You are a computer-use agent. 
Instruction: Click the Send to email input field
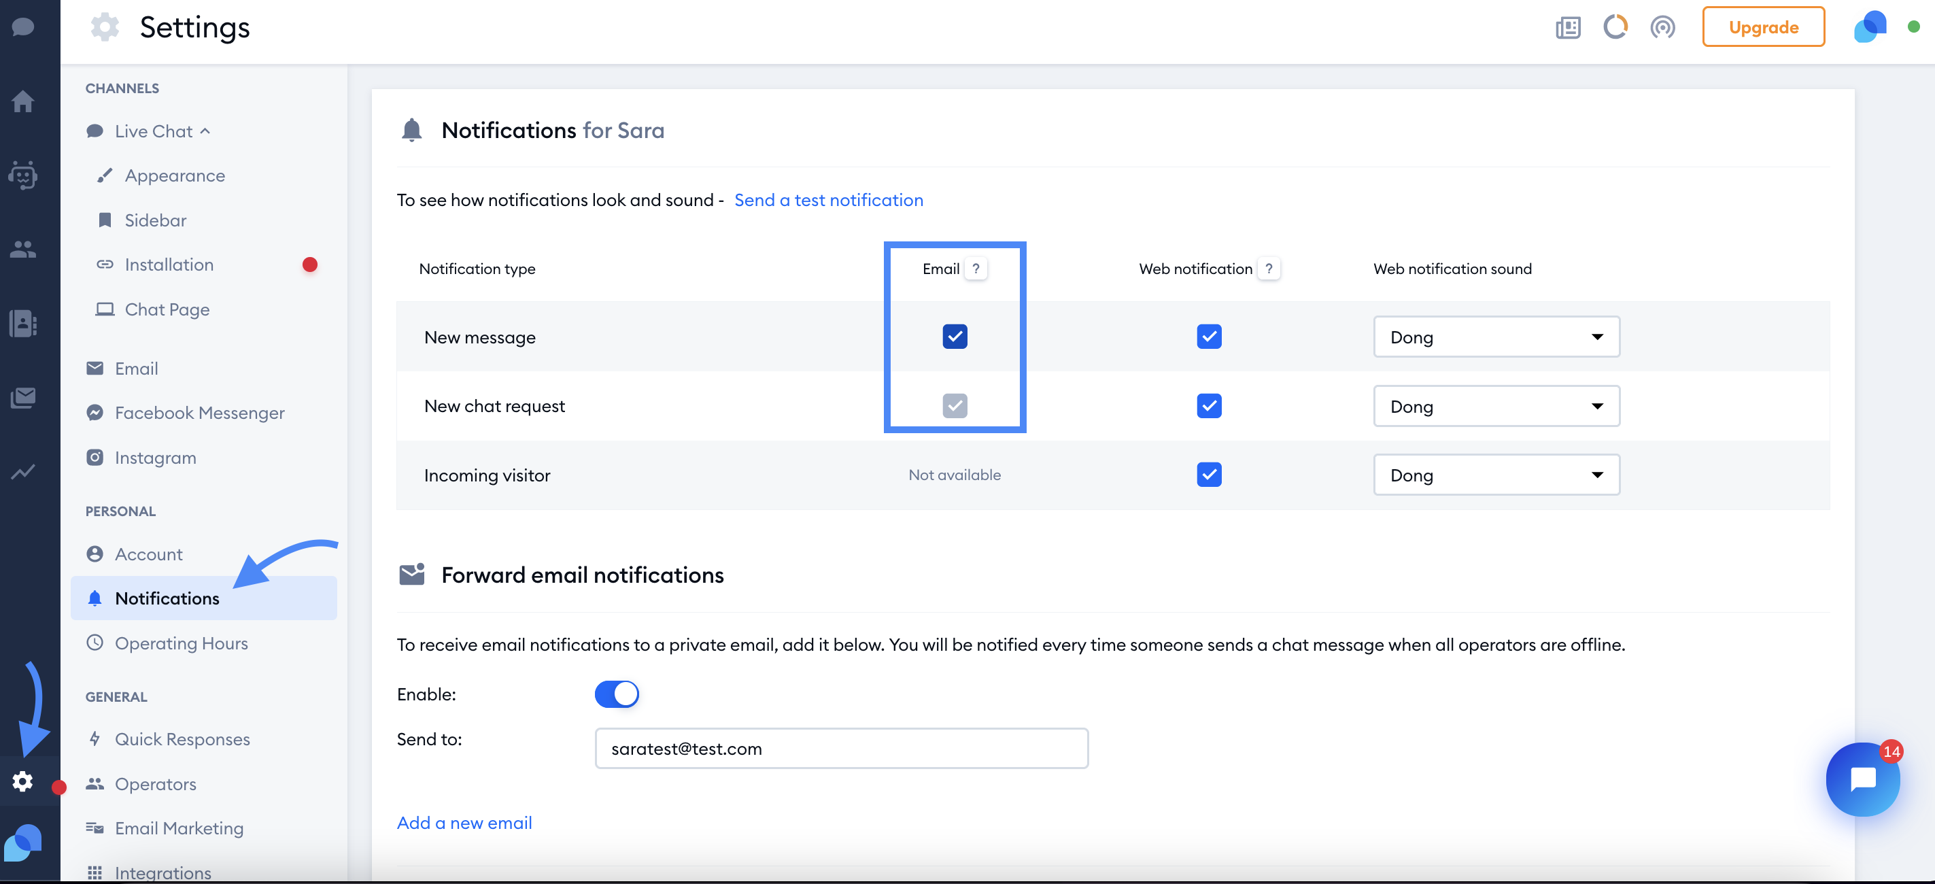(x=841, y=749)
